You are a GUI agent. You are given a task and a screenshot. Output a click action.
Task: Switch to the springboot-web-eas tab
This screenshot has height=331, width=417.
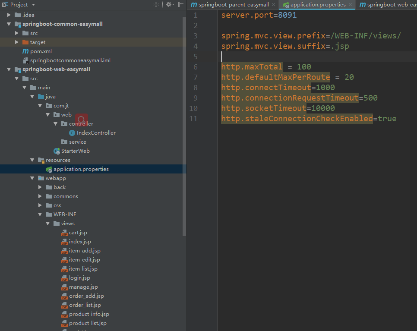388,5
